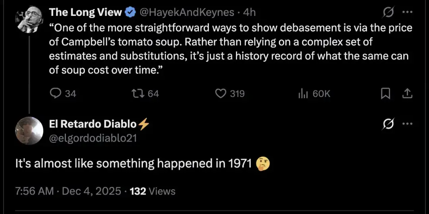Click the El Retardo Diablo display name
Viewport: 429px width, 214px height.
point(93,125)
